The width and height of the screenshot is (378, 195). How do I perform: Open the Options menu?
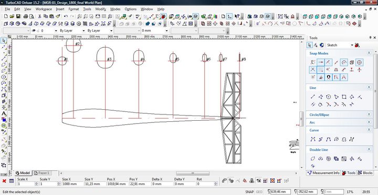tap(130, 9)
